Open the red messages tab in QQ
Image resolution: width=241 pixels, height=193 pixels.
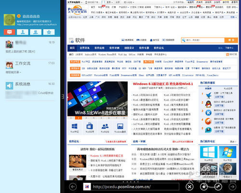(x=10, y=32)
